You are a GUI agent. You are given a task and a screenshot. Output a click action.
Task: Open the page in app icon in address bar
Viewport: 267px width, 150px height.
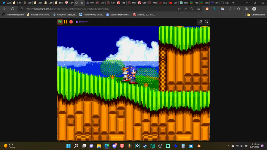click(179, 9)
